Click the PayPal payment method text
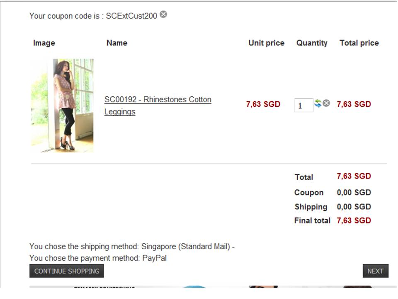Image resolution: width=398 pixels, height=299 pixels. pyautogui.click(x=154, y=258)
